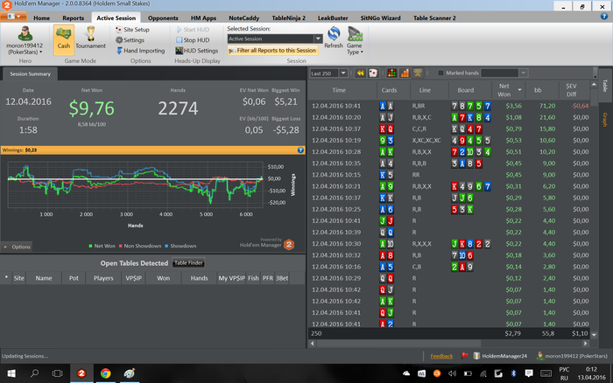Open Site Setup

click(x=132, y=30)
